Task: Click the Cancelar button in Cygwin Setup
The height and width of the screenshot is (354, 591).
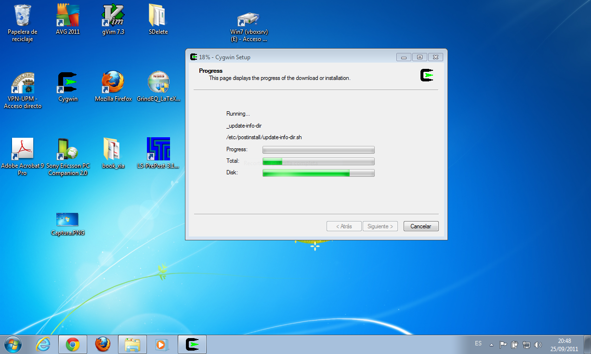Action: (x=421, y=226)
